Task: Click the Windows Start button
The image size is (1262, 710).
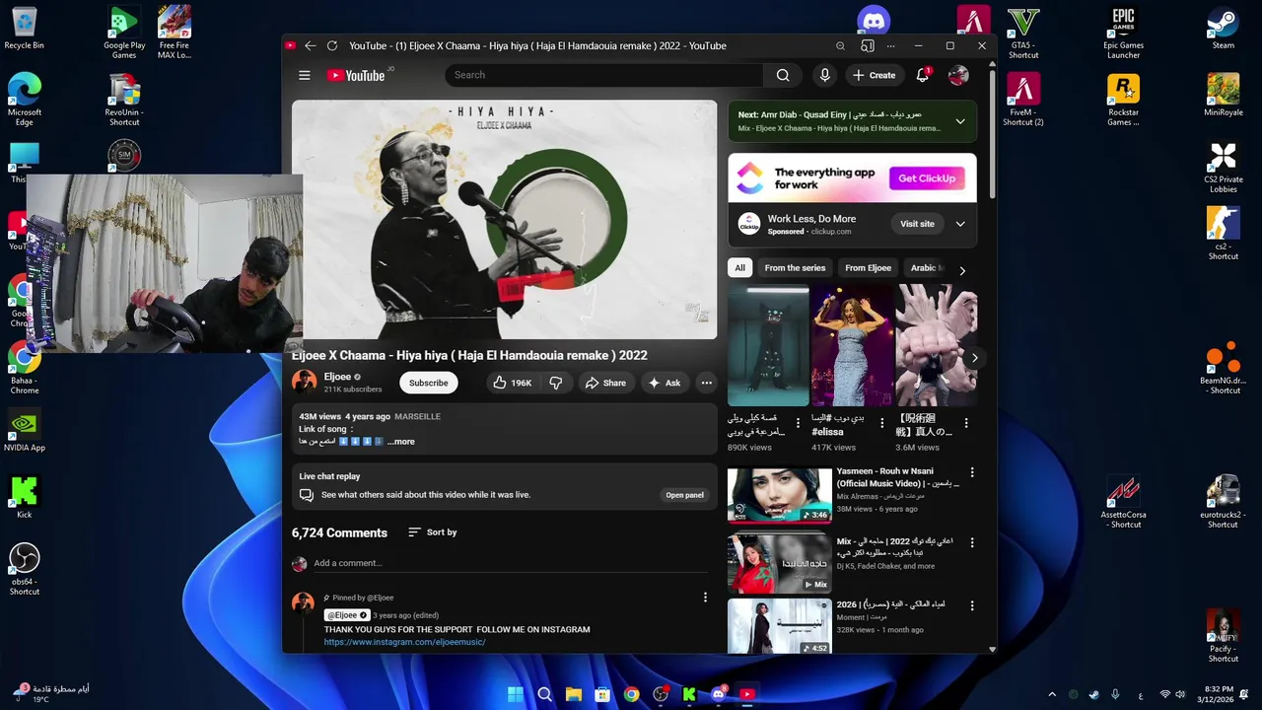Action: (x=516, y=694)
